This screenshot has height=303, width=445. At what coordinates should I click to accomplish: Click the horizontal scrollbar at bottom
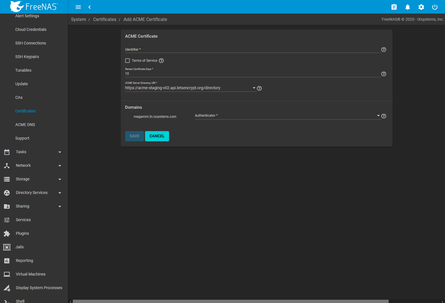231,301
